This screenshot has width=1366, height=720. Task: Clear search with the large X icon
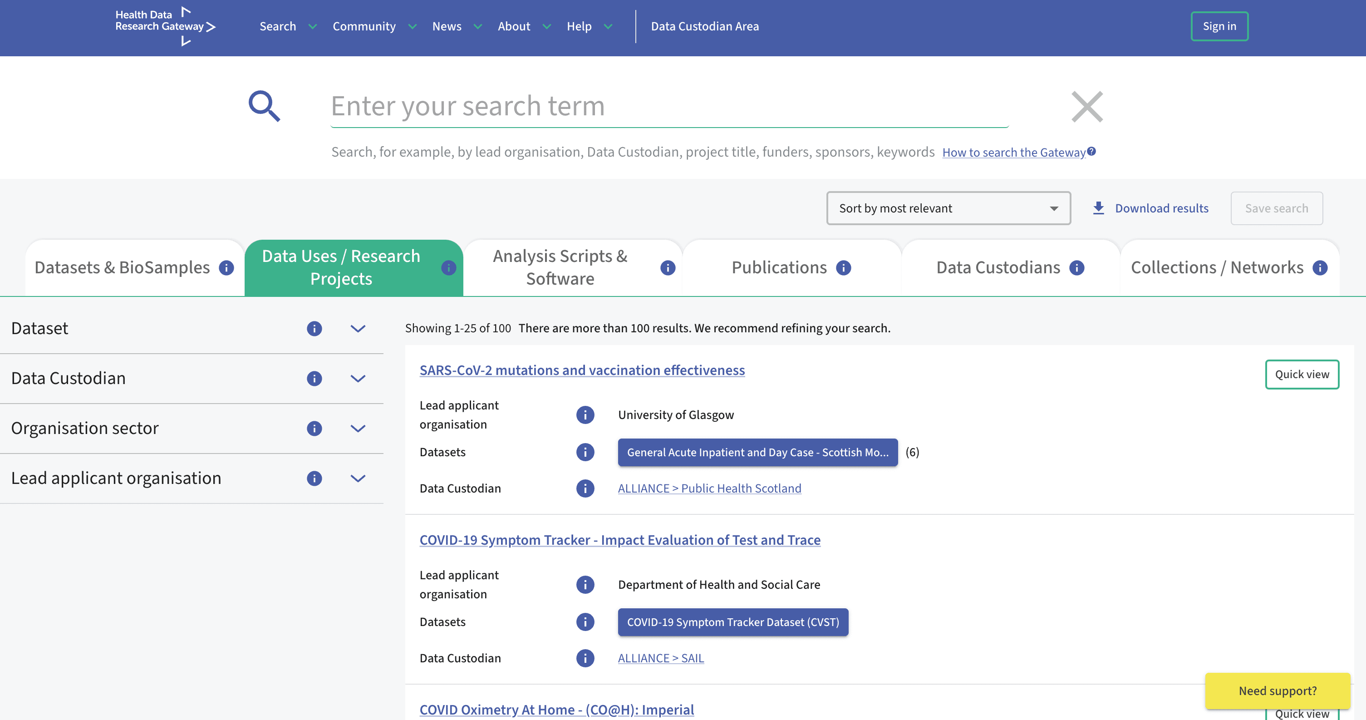[x=1087, y=107]
